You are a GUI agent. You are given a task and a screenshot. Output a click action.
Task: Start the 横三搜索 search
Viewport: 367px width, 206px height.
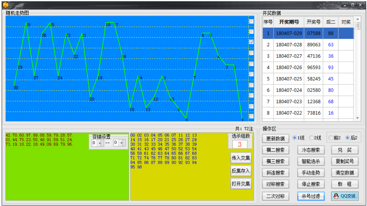tap(275, 161)
